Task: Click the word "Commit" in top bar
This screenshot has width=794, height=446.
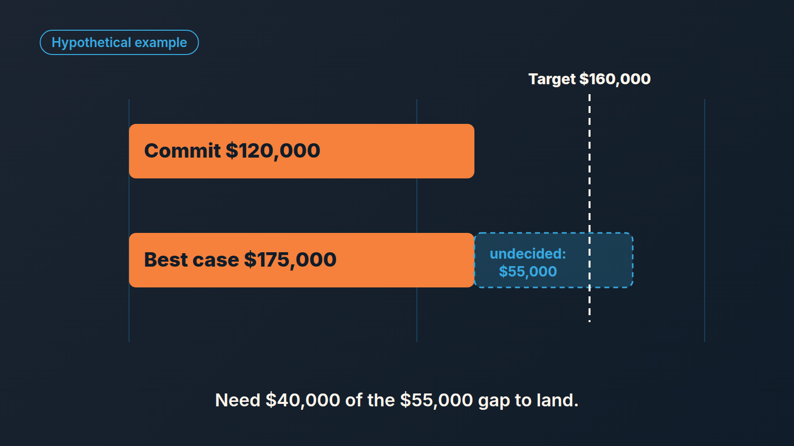Action: pyautogui.click(x=182, y=151)
